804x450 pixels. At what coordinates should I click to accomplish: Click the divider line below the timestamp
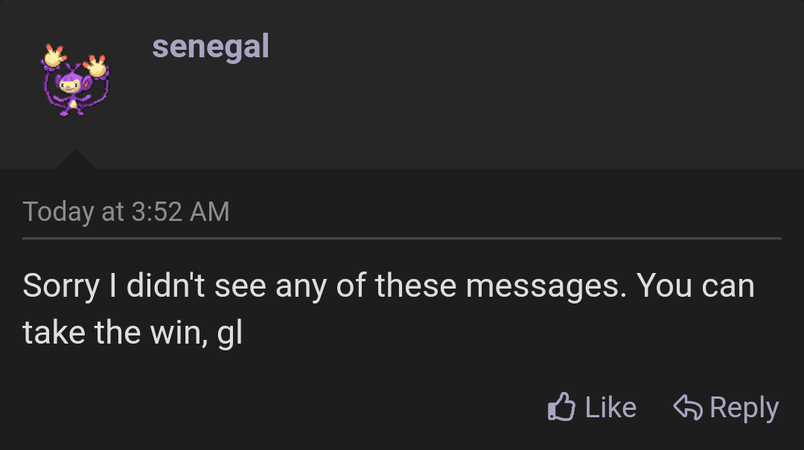tap(402, 238)
